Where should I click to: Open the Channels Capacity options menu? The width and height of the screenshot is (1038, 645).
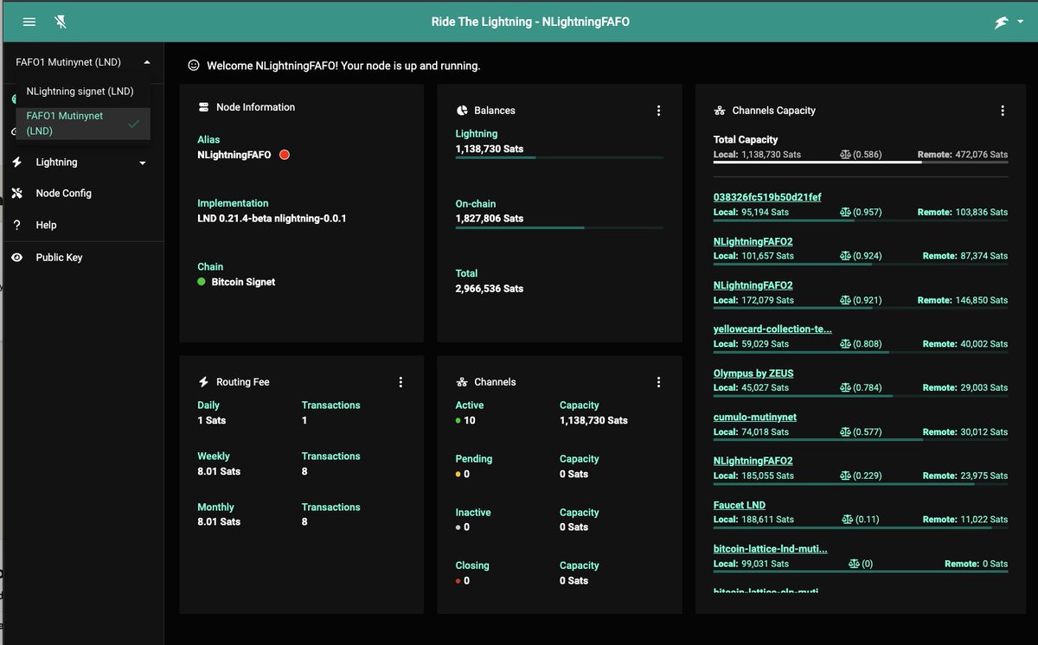(x=1003, y=111)
